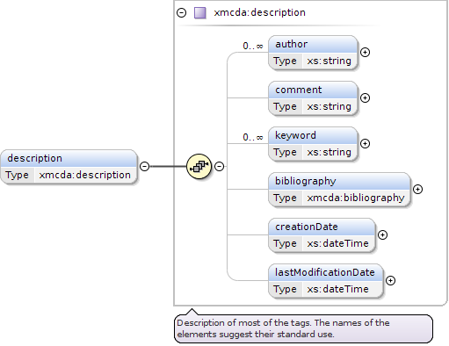This screenshot has width=449, height=346.
Task: Click the sequence compositor icon
Action: point(199,166)
